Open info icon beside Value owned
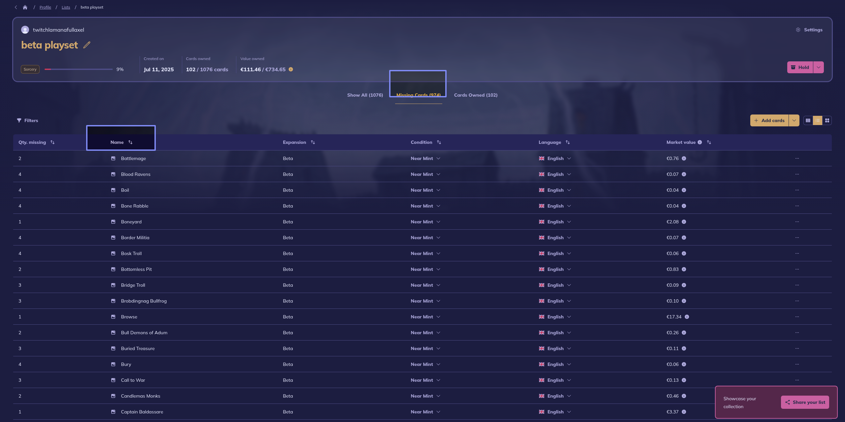 (x=291, y=69)
